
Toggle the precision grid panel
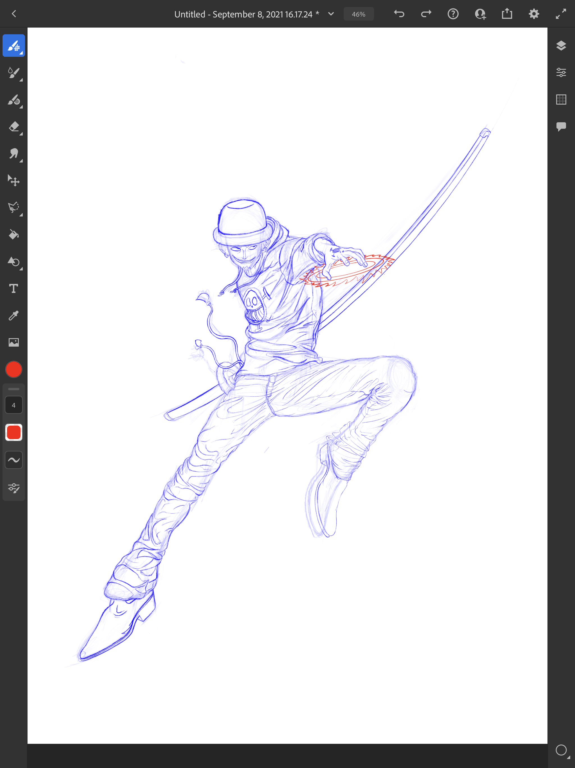[561, 100]
